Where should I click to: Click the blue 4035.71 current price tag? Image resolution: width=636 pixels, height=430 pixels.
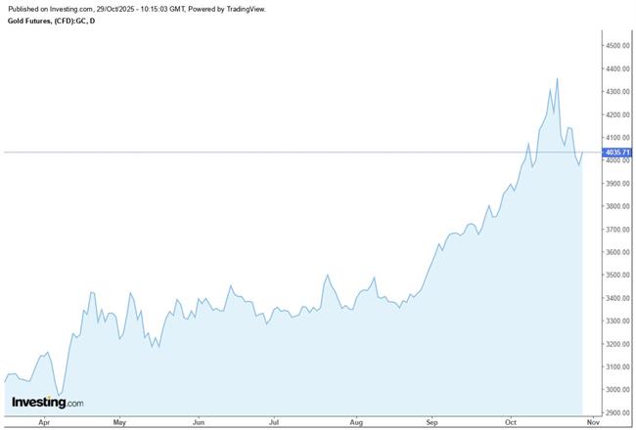[x=617, y=152]
